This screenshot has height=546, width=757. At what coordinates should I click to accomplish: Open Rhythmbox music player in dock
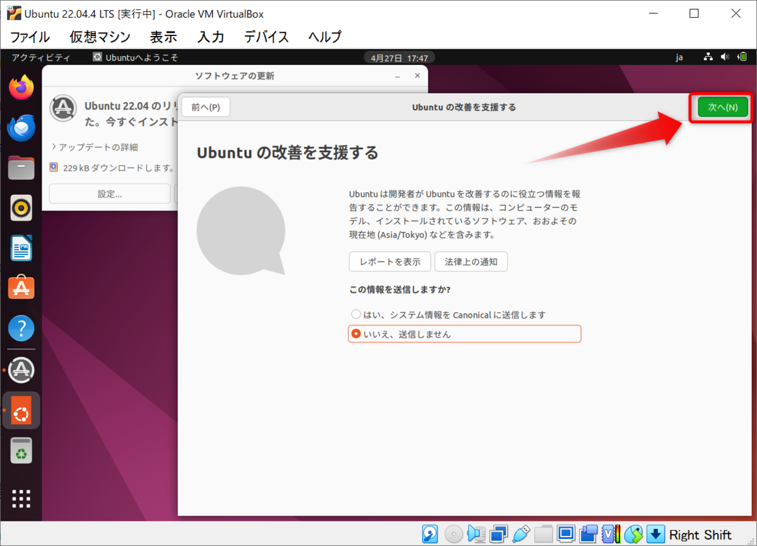[21, 208]
